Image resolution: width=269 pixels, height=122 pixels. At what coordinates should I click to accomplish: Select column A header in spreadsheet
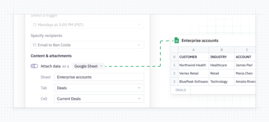pyautogui.click(x=194, y=50)
